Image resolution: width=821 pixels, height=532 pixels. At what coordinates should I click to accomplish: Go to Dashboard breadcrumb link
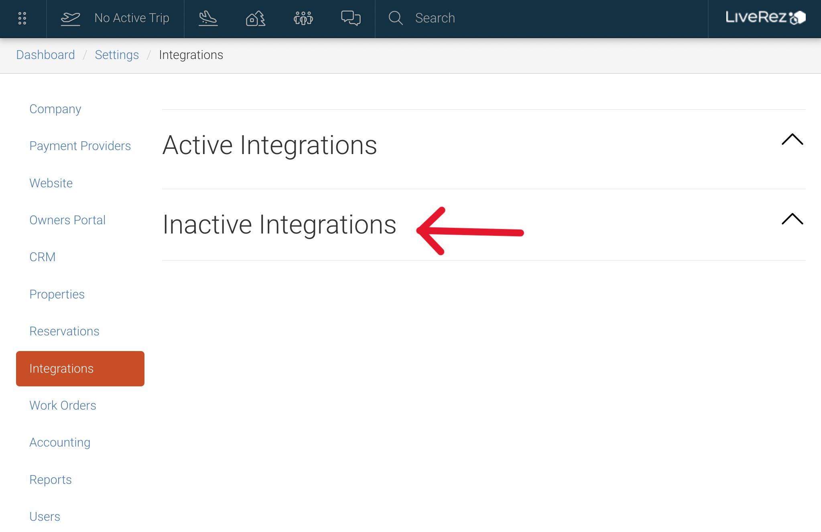click(45, 55)
